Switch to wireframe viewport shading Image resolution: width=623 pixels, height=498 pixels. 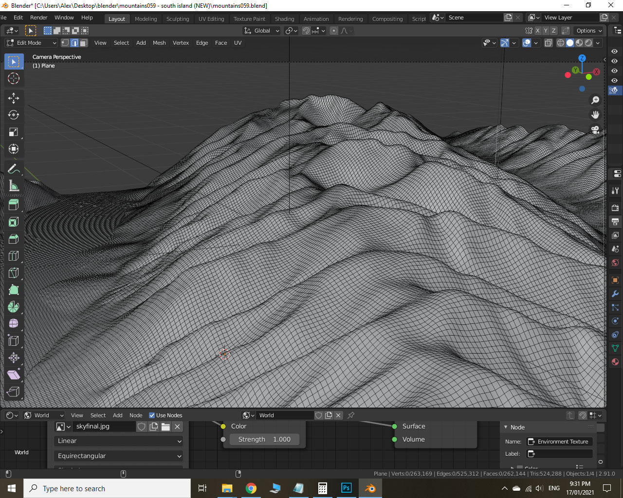pyautogui.click(x=561, y=43)
